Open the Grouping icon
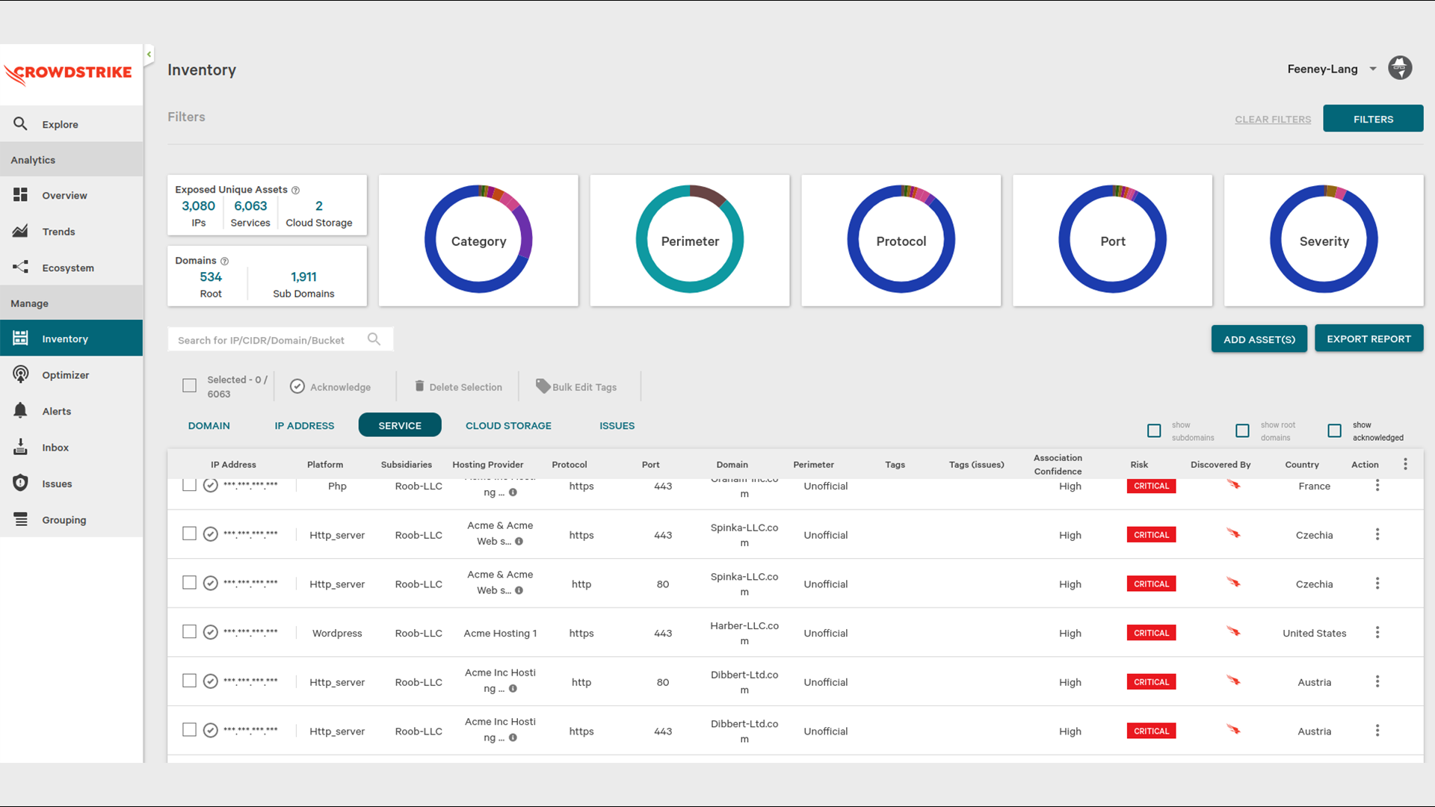 coord(20,519)
